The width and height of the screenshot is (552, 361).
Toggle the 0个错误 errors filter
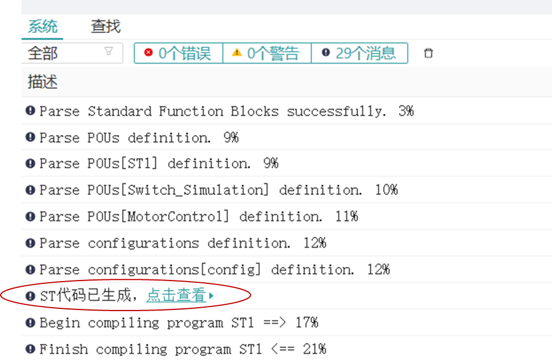tap(179, 53)
